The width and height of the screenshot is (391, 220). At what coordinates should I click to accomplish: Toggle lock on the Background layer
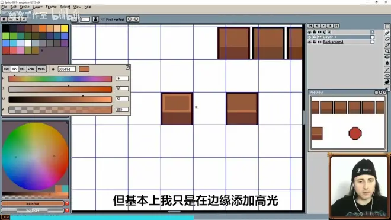[x=315, y=42]
